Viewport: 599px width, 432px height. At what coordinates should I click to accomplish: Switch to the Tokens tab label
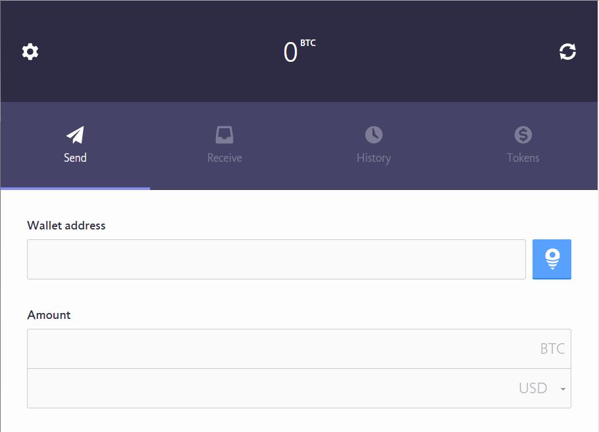523,158
